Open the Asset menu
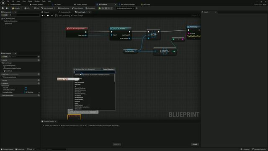 point(18,1)
